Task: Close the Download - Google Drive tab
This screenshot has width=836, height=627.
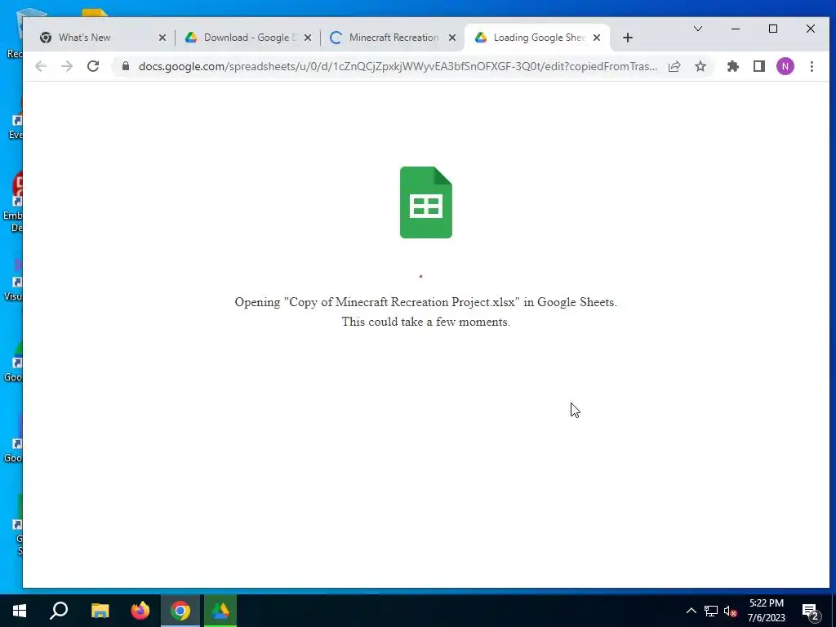Action: click(x=307, y=38)
